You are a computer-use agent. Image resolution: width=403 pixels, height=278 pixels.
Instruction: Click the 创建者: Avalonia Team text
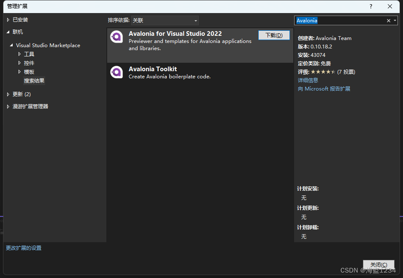click(325, 38)
